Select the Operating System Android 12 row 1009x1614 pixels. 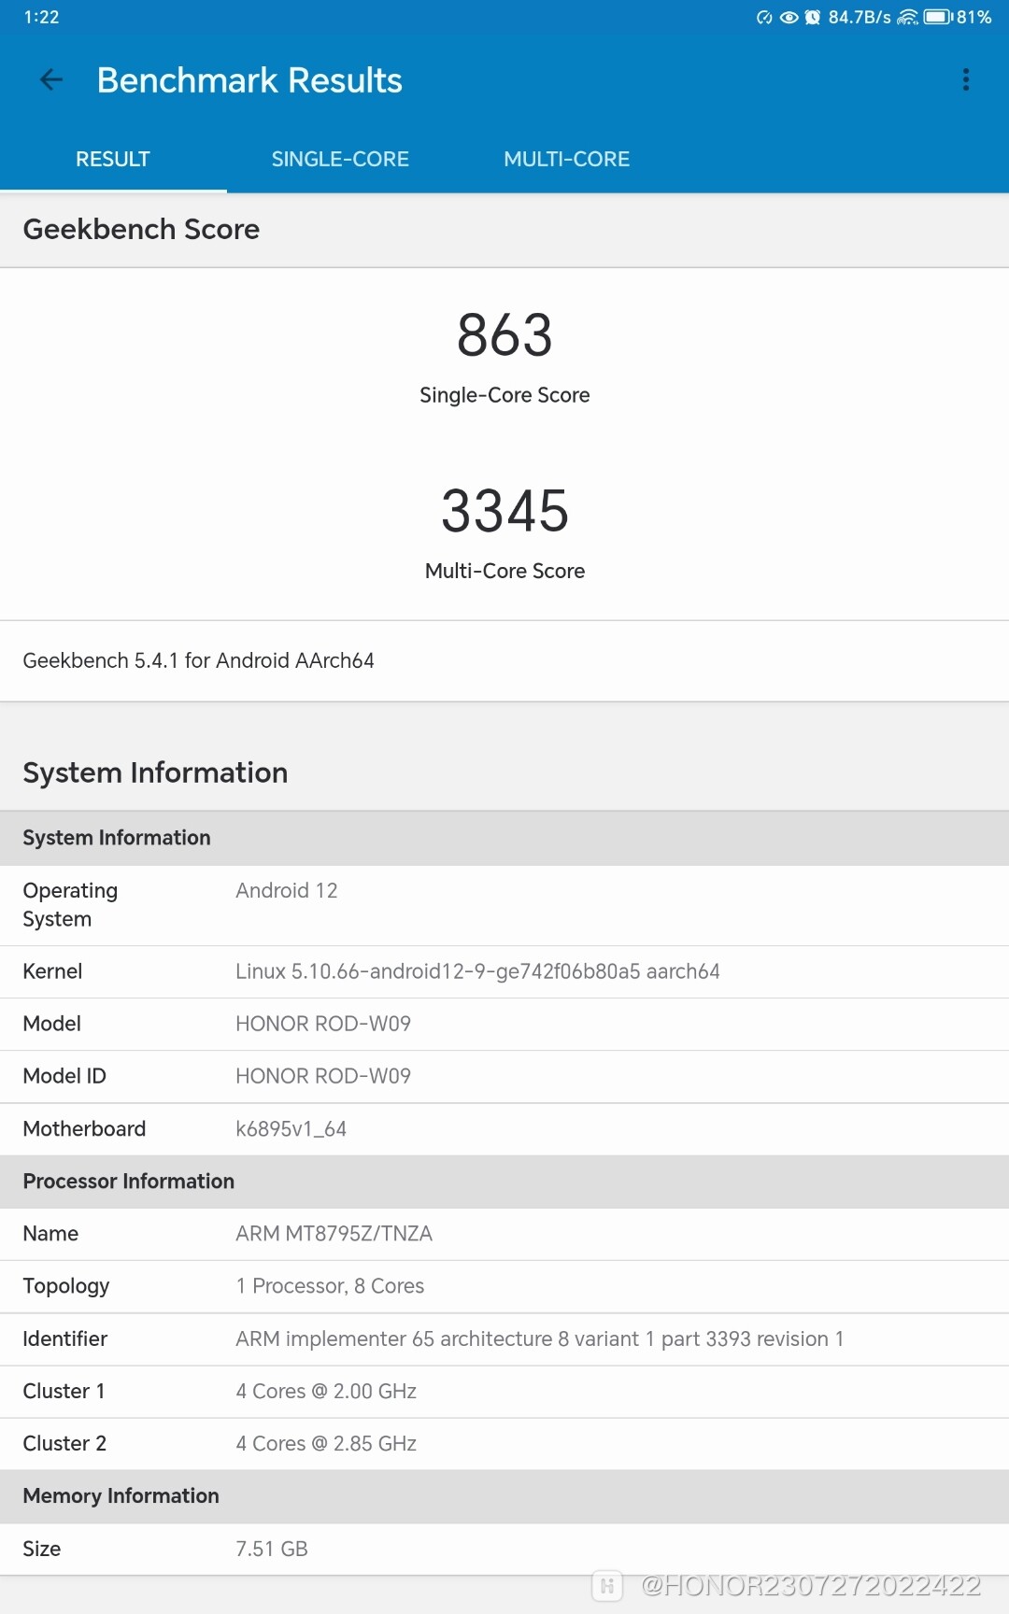(504, 904)
